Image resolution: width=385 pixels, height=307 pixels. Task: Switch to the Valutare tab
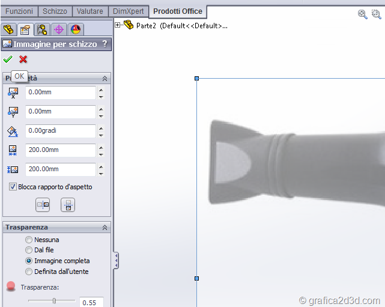[90, 11]
